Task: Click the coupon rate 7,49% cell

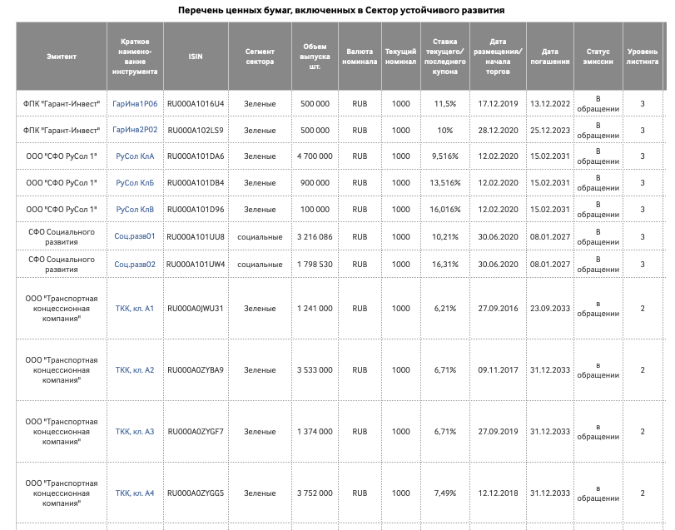Action: pos(444,493)
